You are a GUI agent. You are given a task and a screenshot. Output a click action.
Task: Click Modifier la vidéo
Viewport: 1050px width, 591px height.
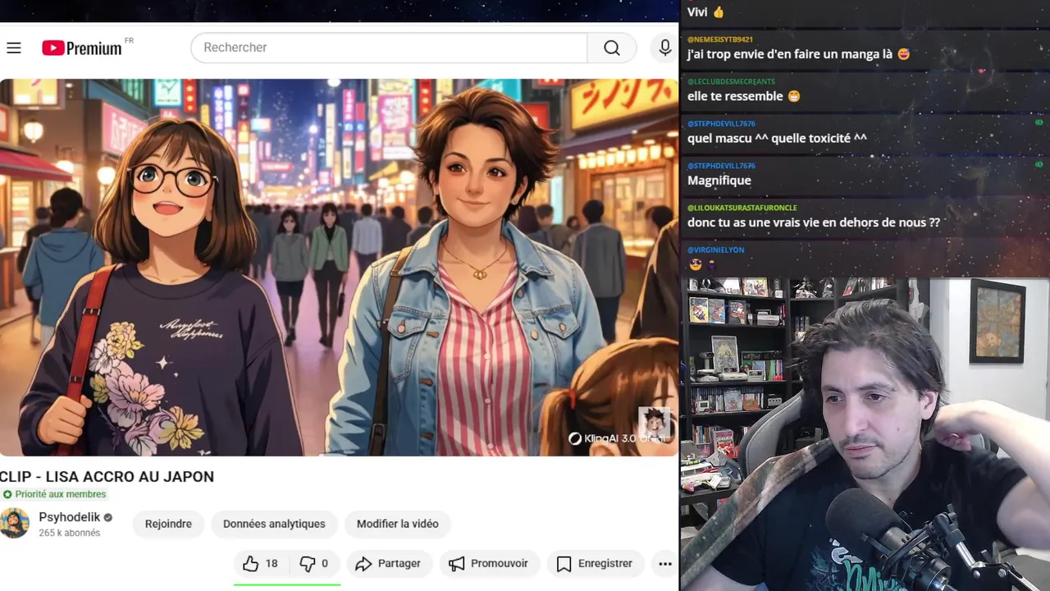click(397, 524)
